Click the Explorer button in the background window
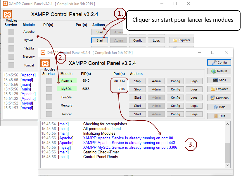Screen dimensions: 242x178 coord(181,40)
